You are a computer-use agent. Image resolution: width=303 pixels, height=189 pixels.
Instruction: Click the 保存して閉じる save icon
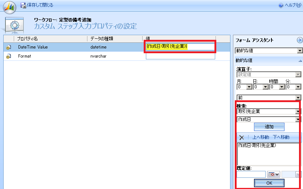tap(23, 5)
